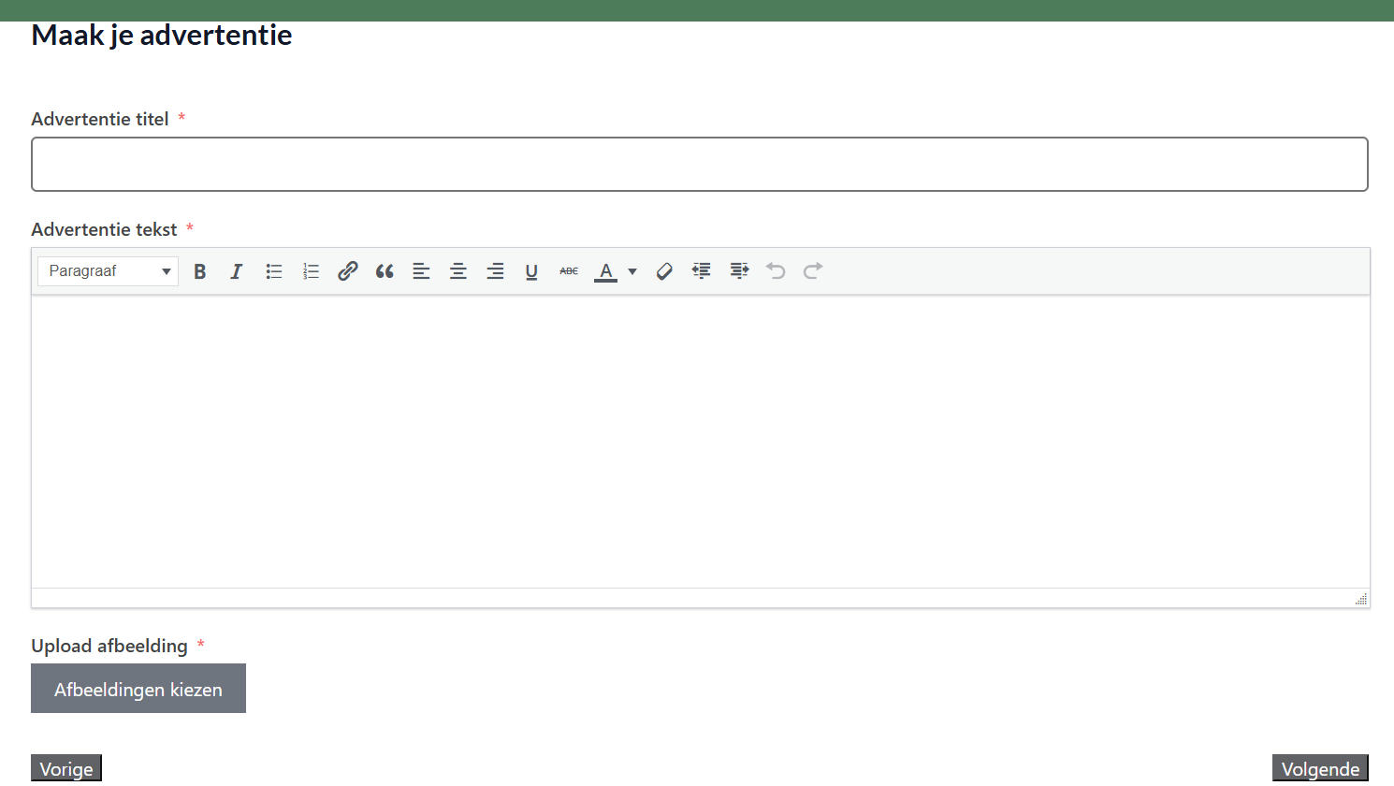Open the Paragraaf format dropdown
Image resolution: width=1394 pixels, height=786 pixels.
pyautogui.click(x=109, y=271)
